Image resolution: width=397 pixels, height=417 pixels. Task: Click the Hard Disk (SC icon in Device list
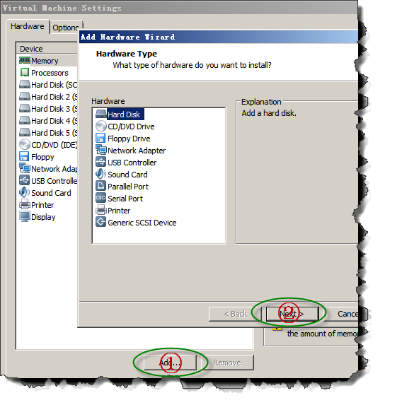pos(25,85)
